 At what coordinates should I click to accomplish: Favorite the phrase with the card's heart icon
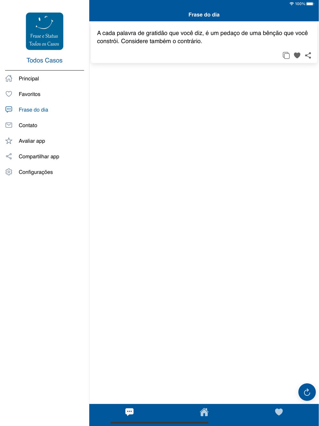(x=297, y=55)
